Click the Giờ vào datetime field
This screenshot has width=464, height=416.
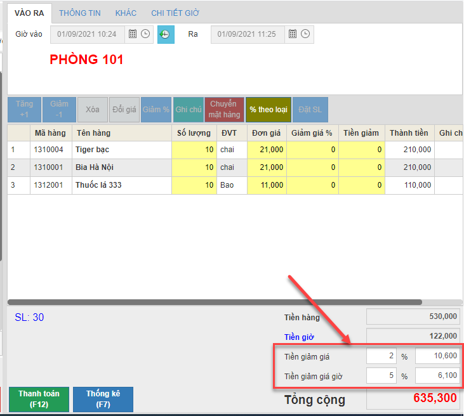coord(88,34)
